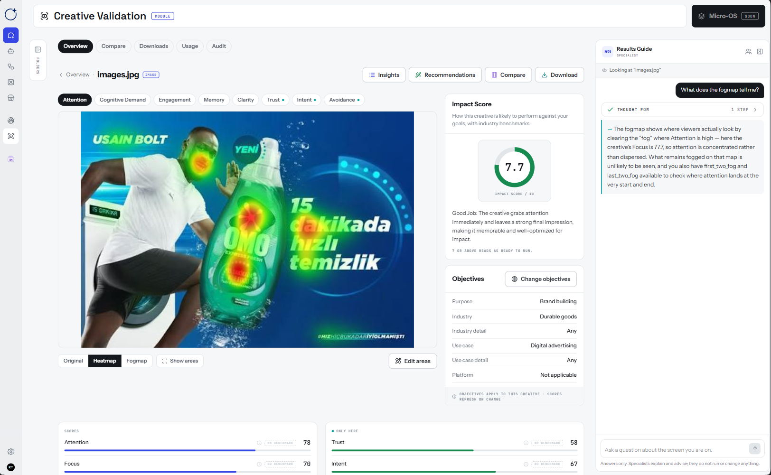Select the Avoidance metric pill
Image resolution: width=771 pixels, height=475 pixels.
[344, 100]
